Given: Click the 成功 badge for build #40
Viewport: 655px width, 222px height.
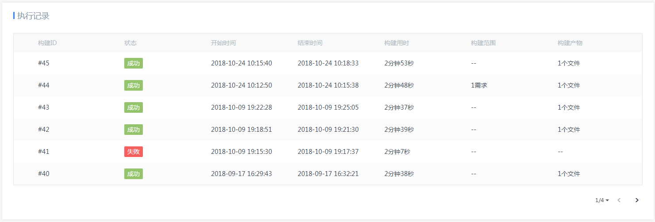Looking at the screenshot, I should pos(134,174).
